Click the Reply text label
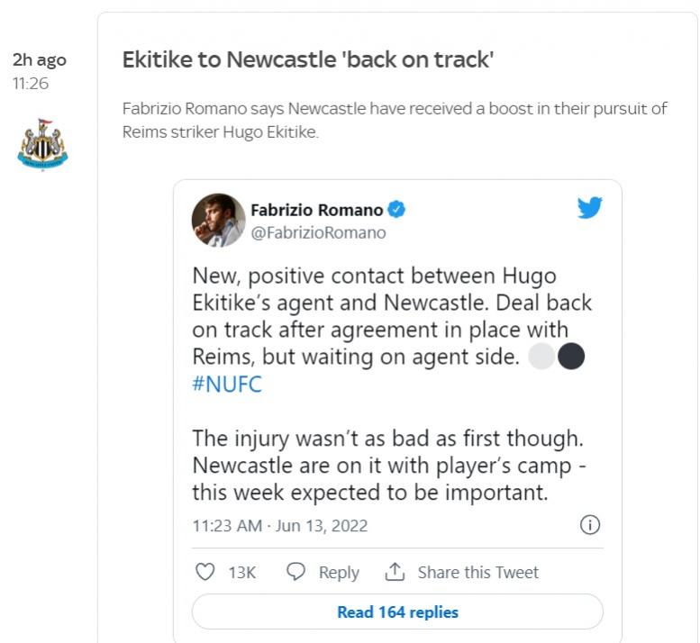 [339, 572]
